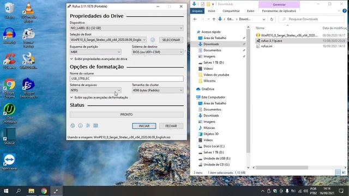Go back in the Explorer window
349x196 pixels.
pyautogui.click(x=195, y=19)
